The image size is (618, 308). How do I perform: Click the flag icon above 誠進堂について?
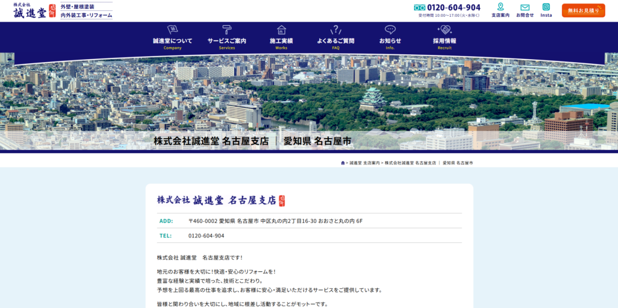(173, 30)
